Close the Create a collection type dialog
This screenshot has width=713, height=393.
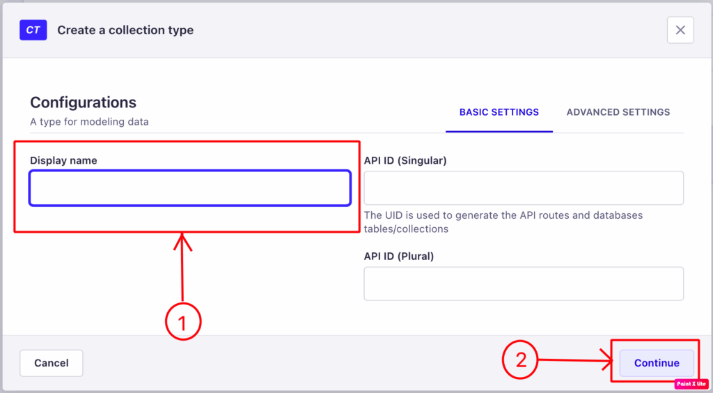(x=680, y=30)
